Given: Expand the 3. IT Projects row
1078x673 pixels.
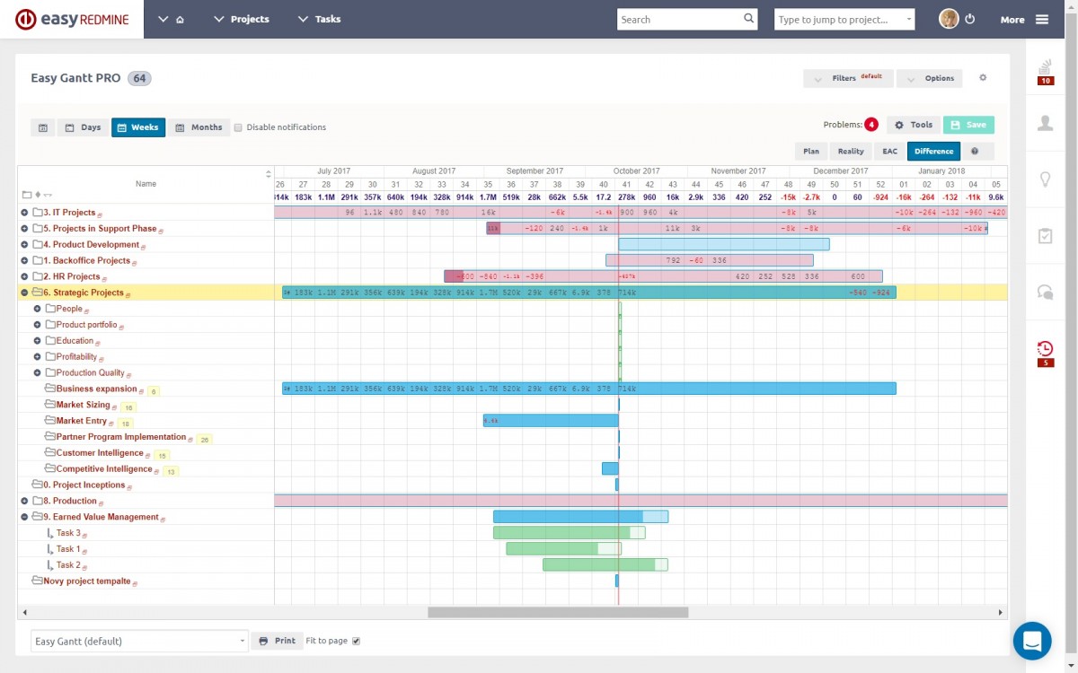Looking at the screenshot, I should point(25,213).
